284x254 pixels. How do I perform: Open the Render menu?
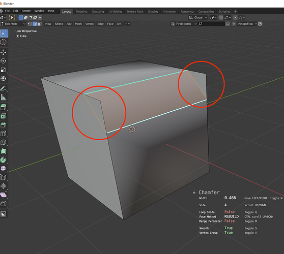point(26,11)
